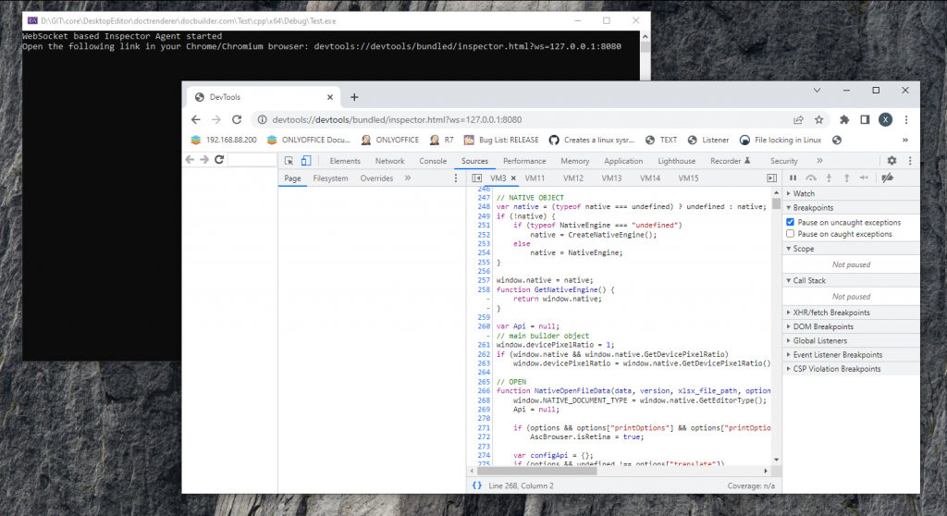Show more DevTools panels chevron
The width and height of the screenshot is (947, 516).
[819, 161]
